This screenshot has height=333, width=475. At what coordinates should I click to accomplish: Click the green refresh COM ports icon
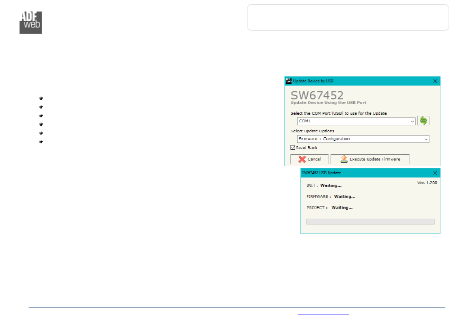pos(423,121)
